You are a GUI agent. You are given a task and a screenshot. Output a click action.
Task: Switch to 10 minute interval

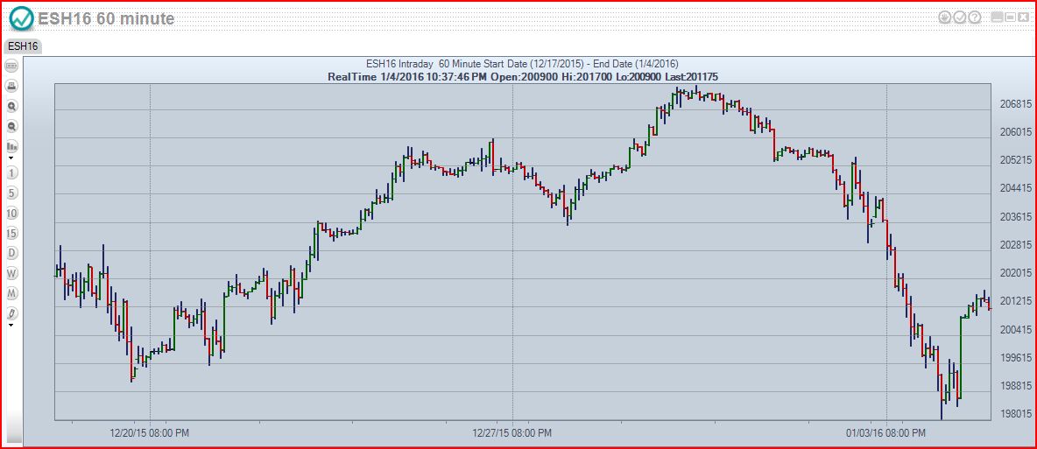[12, 213]
